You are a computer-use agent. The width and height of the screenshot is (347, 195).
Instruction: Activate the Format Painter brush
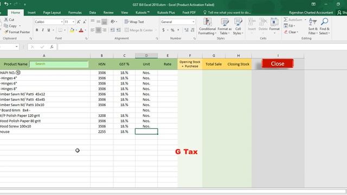[6, 32]
